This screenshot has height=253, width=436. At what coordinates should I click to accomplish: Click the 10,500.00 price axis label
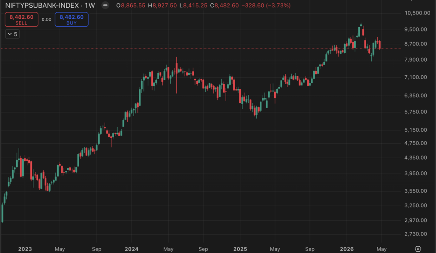pos(417,13)
